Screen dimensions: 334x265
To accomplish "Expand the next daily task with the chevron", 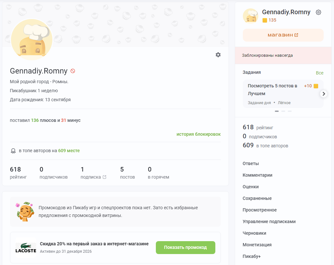I will click(323, 94).
